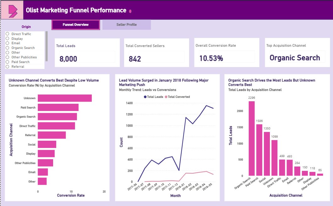
Task: Click the Other Publicities conversion rate bar
Action: (x=46, y=163)
